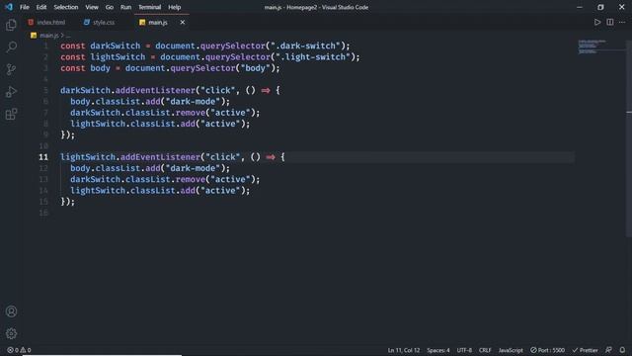
Task: Click line number 11 in the gutter
Action: 43,157
